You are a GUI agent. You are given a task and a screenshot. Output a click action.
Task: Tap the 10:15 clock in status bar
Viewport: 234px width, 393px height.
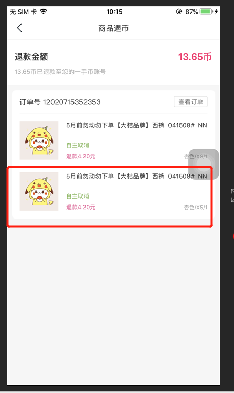114,12
